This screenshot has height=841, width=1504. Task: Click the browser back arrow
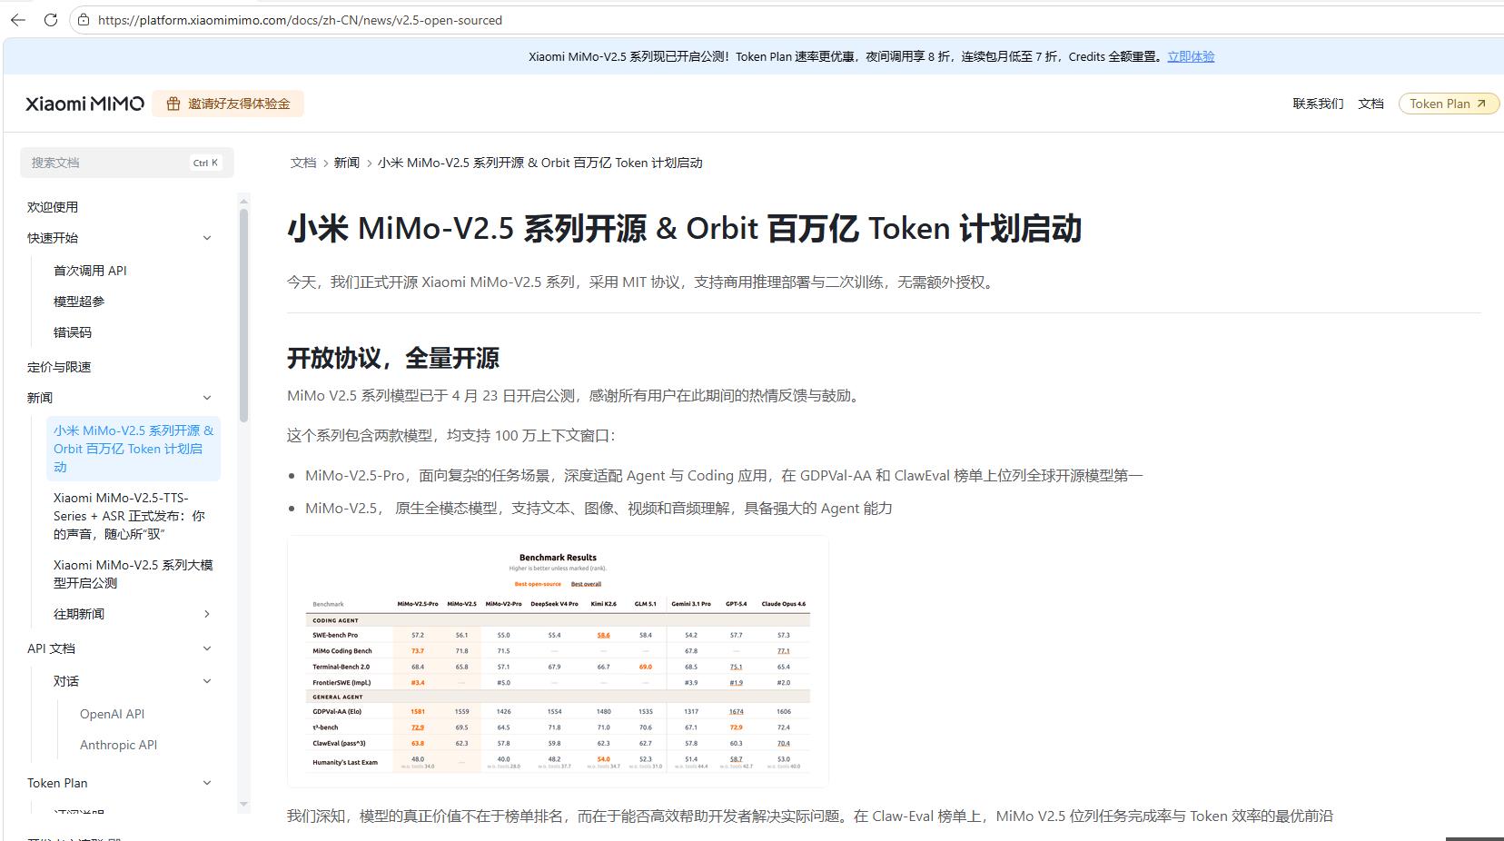(18, 20)
